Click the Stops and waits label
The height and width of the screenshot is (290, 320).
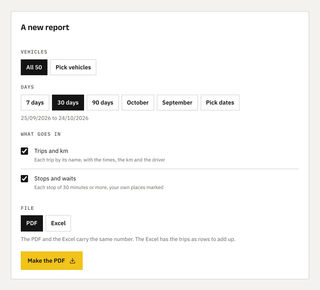pos(55,178)
